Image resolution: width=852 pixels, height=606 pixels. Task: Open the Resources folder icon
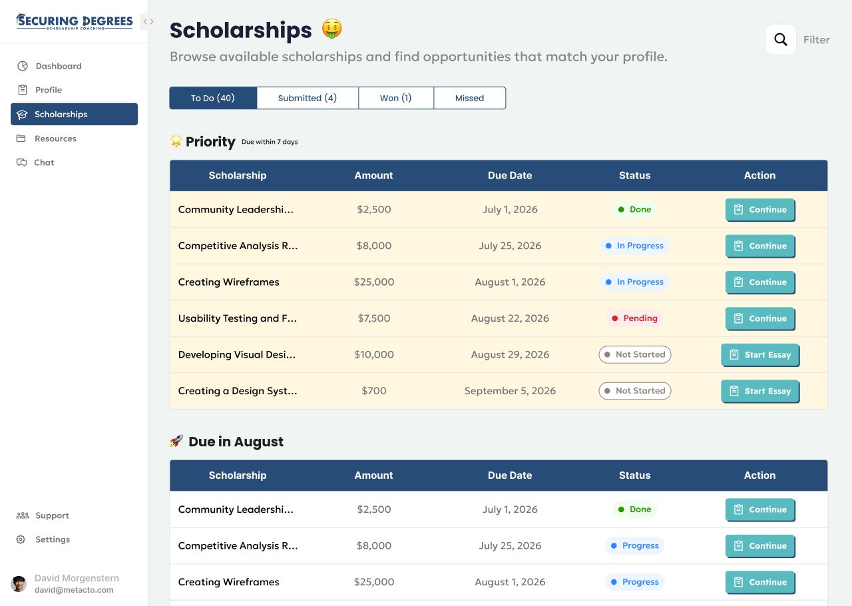tap(21, 139)
